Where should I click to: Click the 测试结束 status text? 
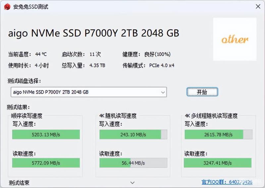pos(19,183)
